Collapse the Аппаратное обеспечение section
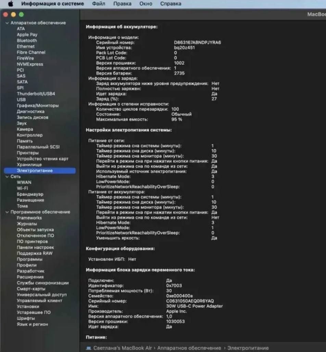This screenshot has height=352, width=326. point(7,23)
